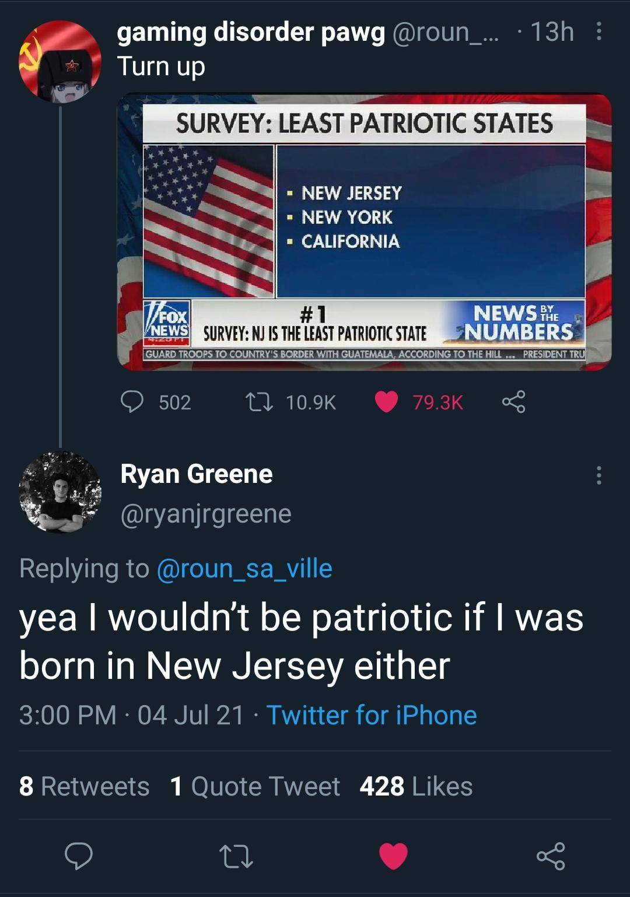The image size is (630, 897).
Task: View the 428 Likes list
Action: 416,786
